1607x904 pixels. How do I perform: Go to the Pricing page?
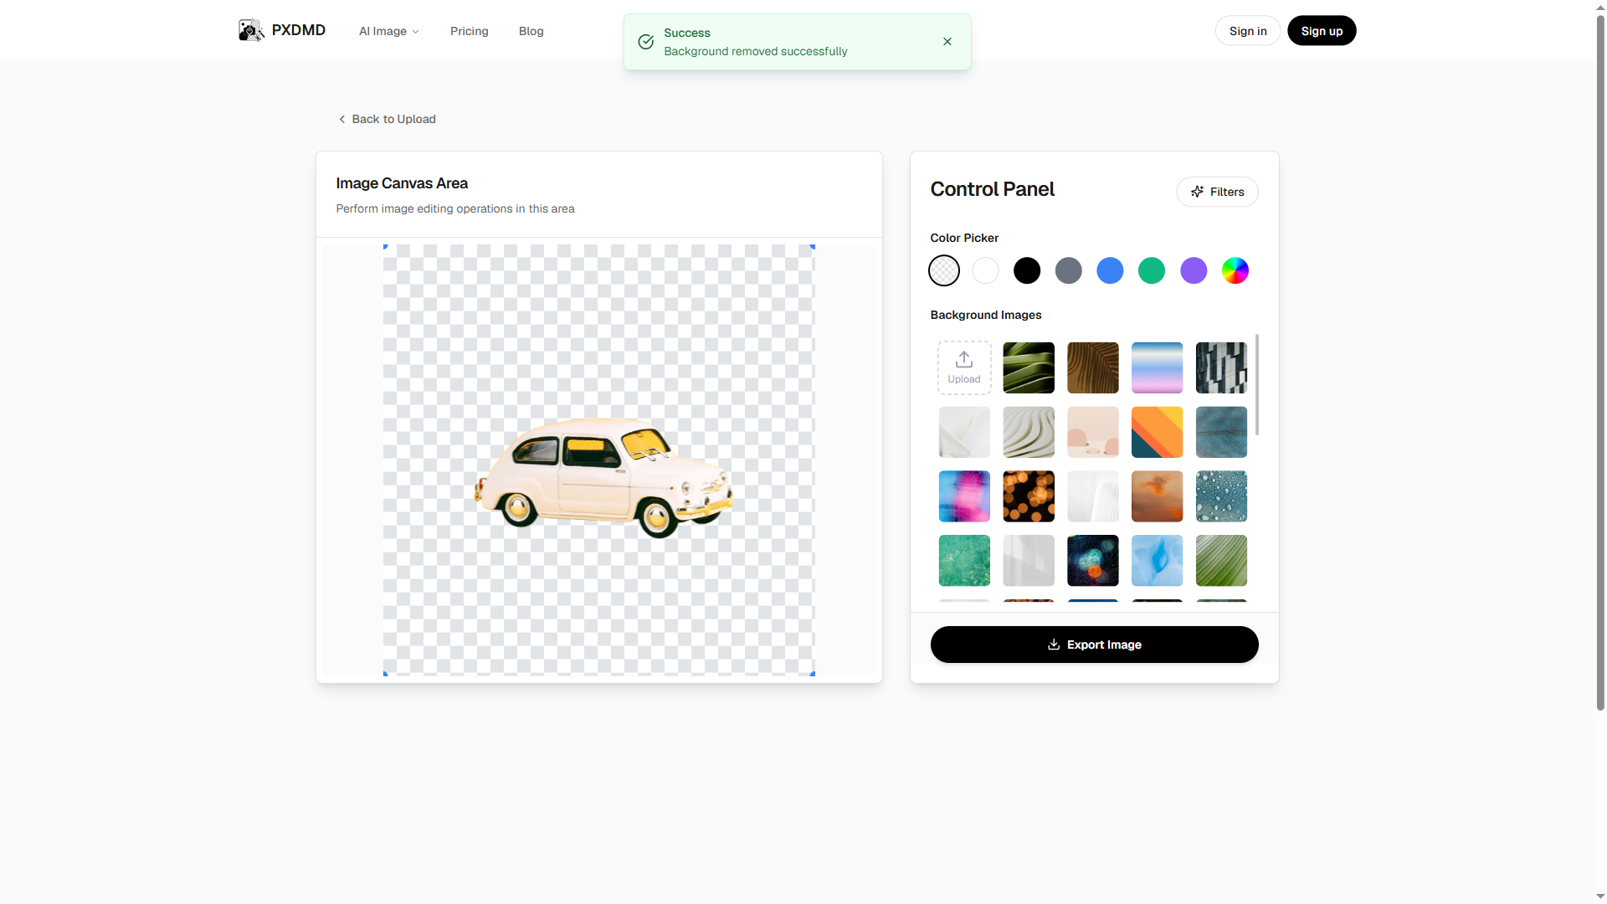tap(470, 31)
